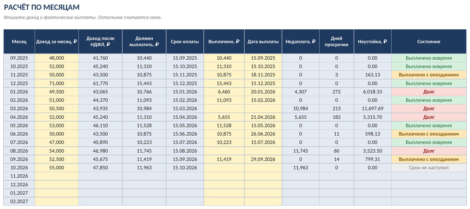Viewport: 470px width, 209px height.
Task: Click the 'Доход за месяц, ₽' header
Action: pos(56,42)
